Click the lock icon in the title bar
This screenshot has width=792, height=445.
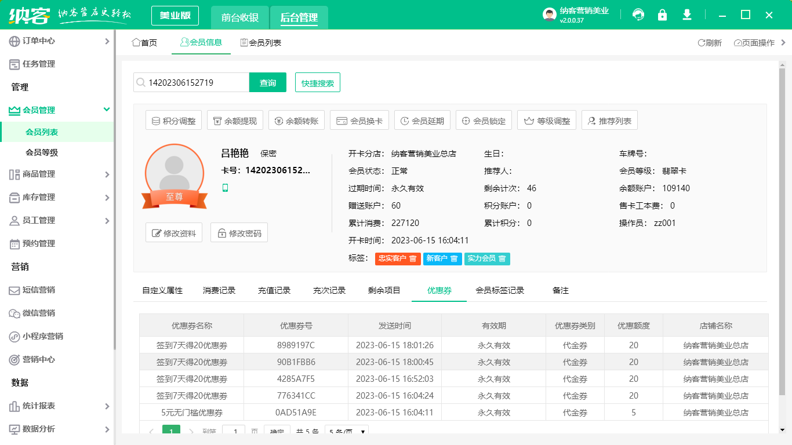coord(662,14)
